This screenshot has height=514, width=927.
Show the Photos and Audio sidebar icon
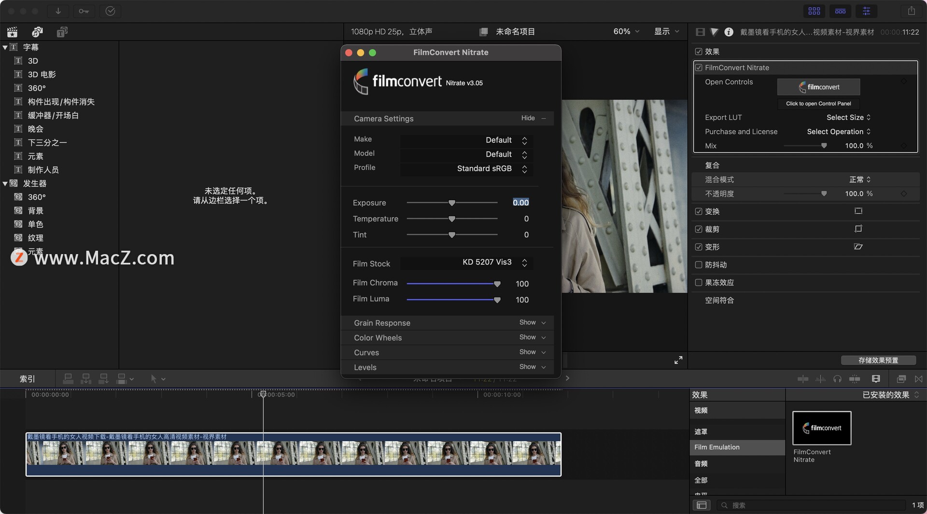click(37, 32)
